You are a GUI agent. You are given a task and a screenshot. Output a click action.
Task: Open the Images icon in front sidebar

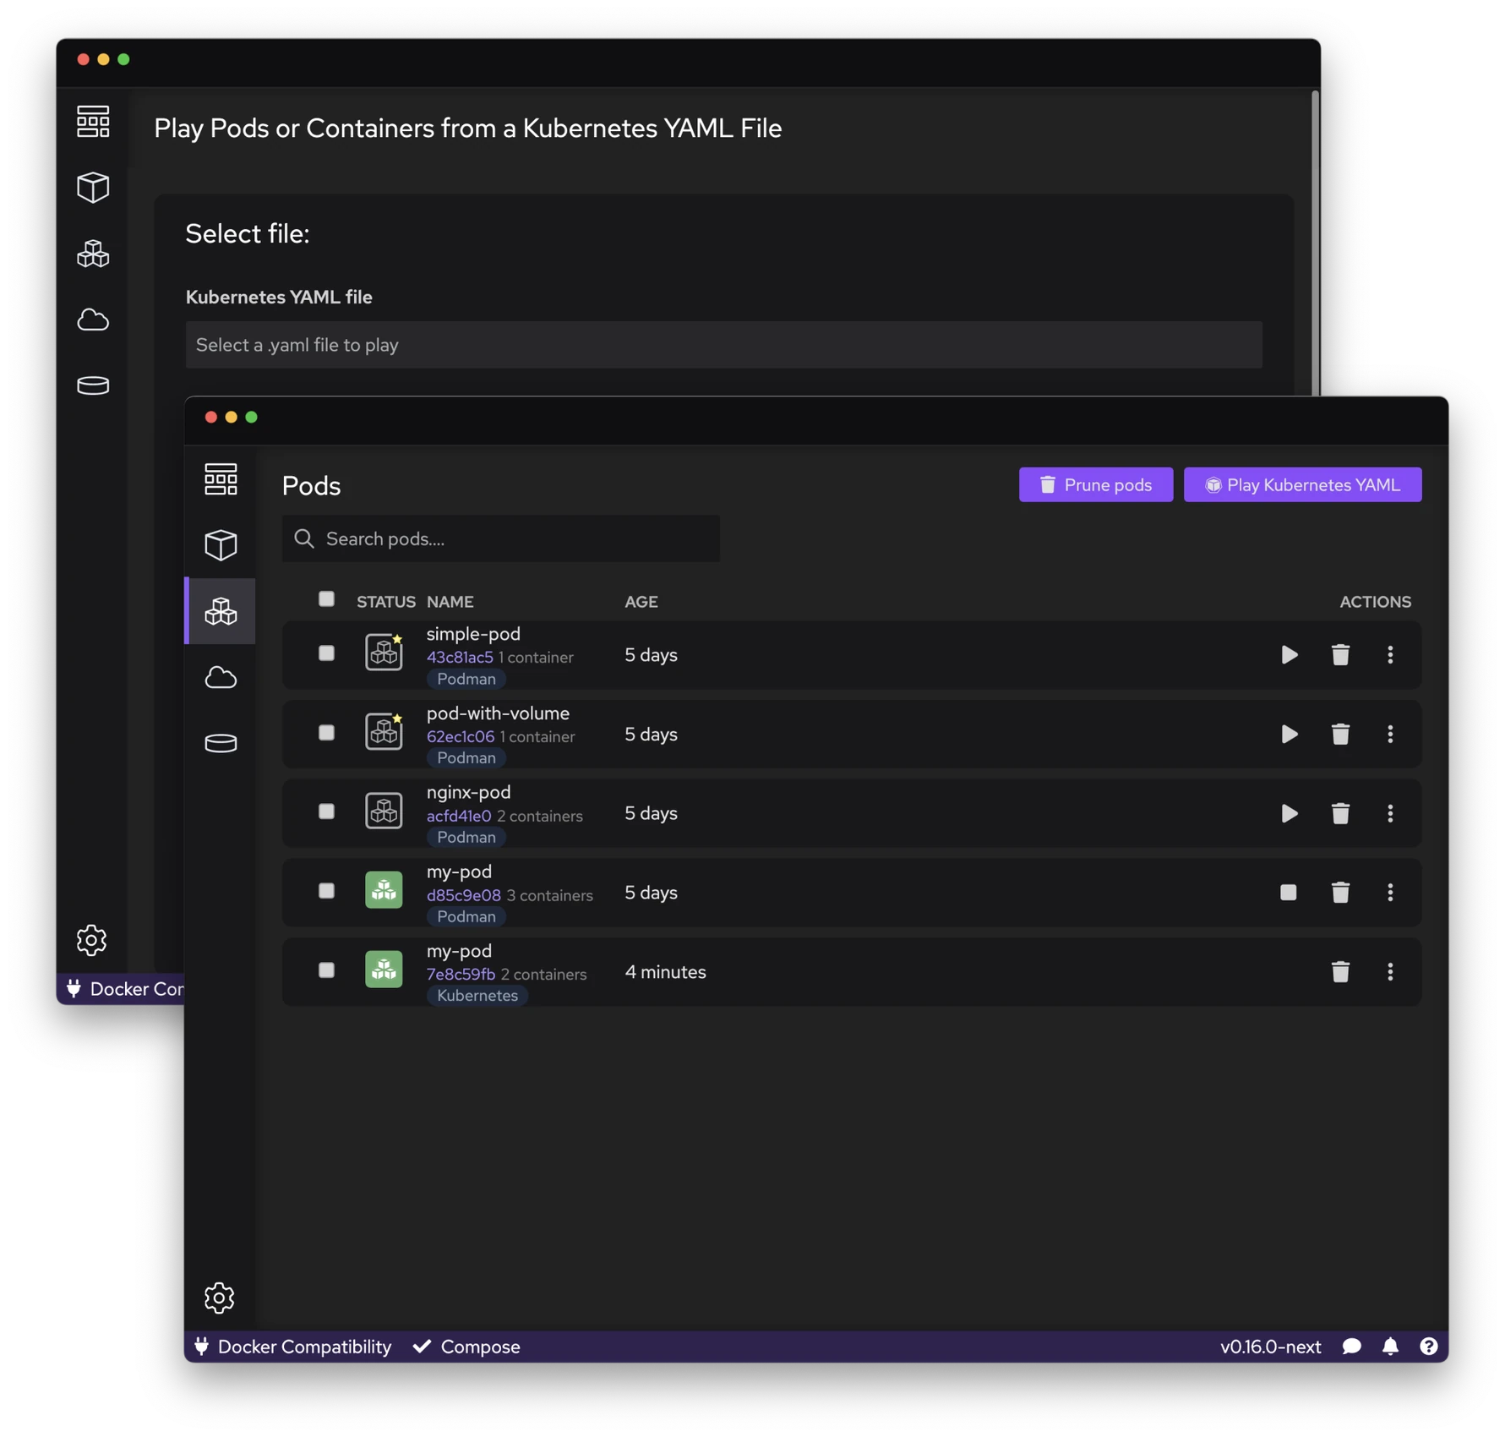point(221,677)
